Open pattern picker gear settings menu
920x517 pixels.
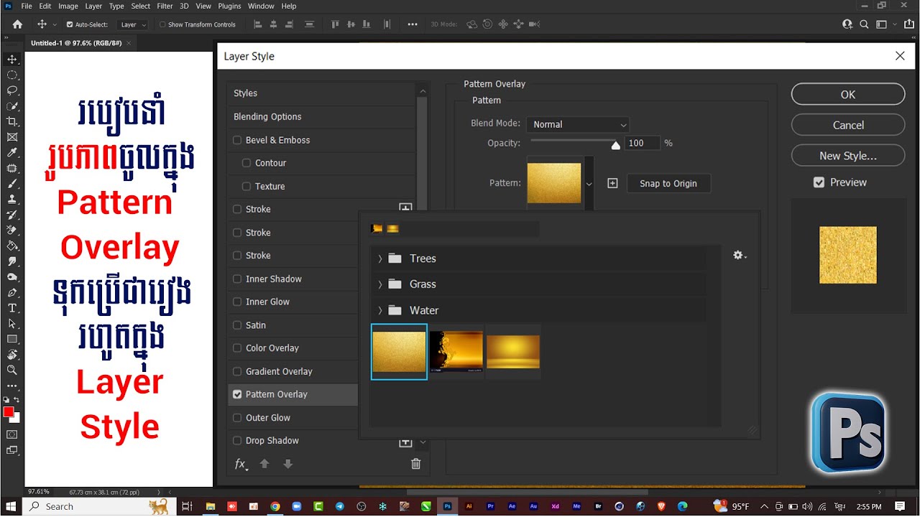coord(740,255)
